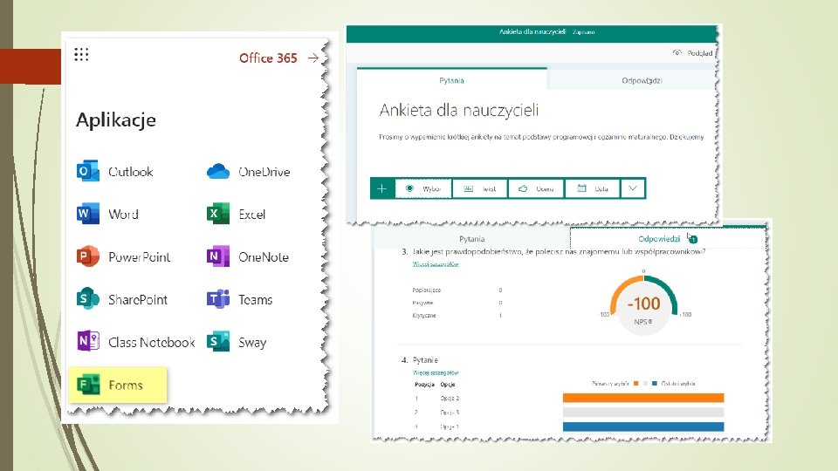Launch Sway via its icon

(x=218, y=341)
